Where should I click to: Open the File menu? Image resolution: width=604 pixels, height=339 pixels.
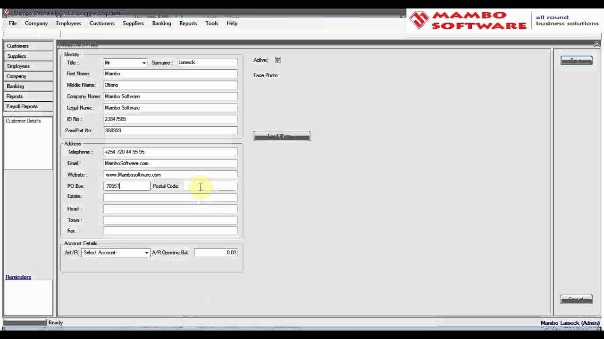point(13,23)
